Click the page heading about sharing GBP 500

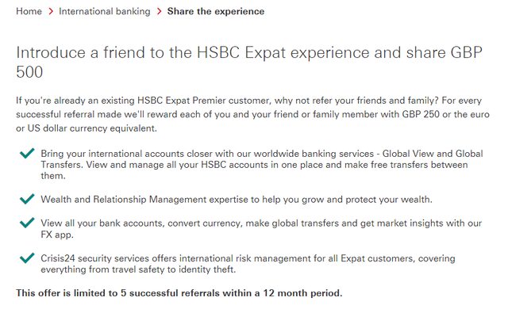(249, 62)
